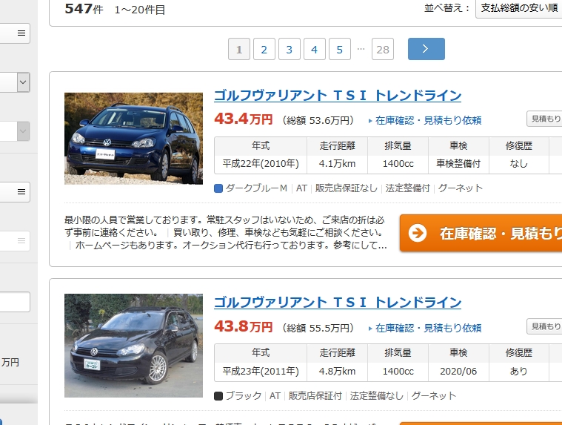Open the top sidebar hamburger list button

point(21,33)
